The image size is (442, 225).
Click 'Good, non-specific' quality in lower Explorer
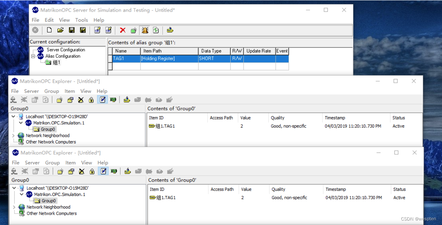click(x=289, y=197)
